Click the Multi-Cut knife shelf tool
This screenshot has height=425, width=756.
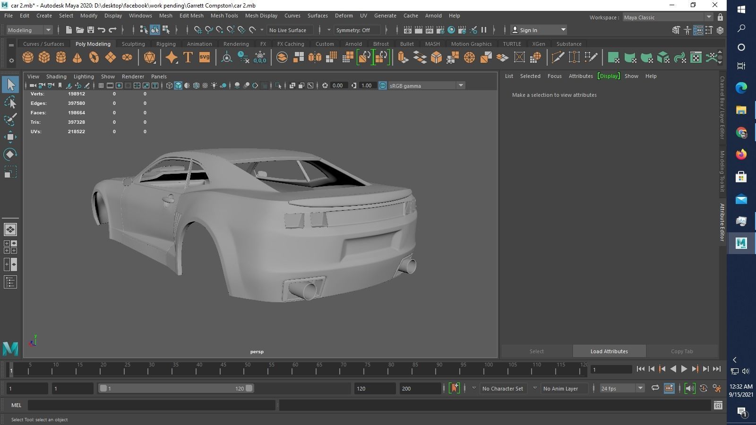tap(558, 58)
